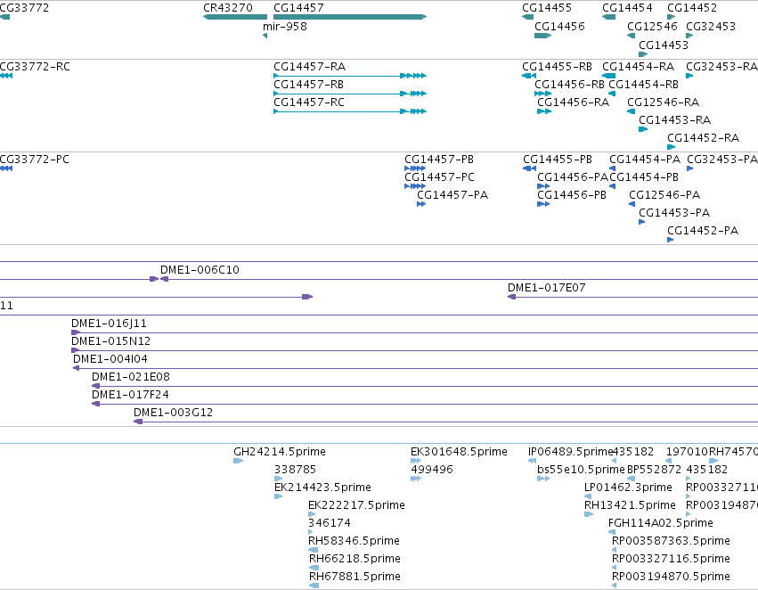
Task: Select the DME1-003G12 clone arrowhead
Action: click(138, 422)
